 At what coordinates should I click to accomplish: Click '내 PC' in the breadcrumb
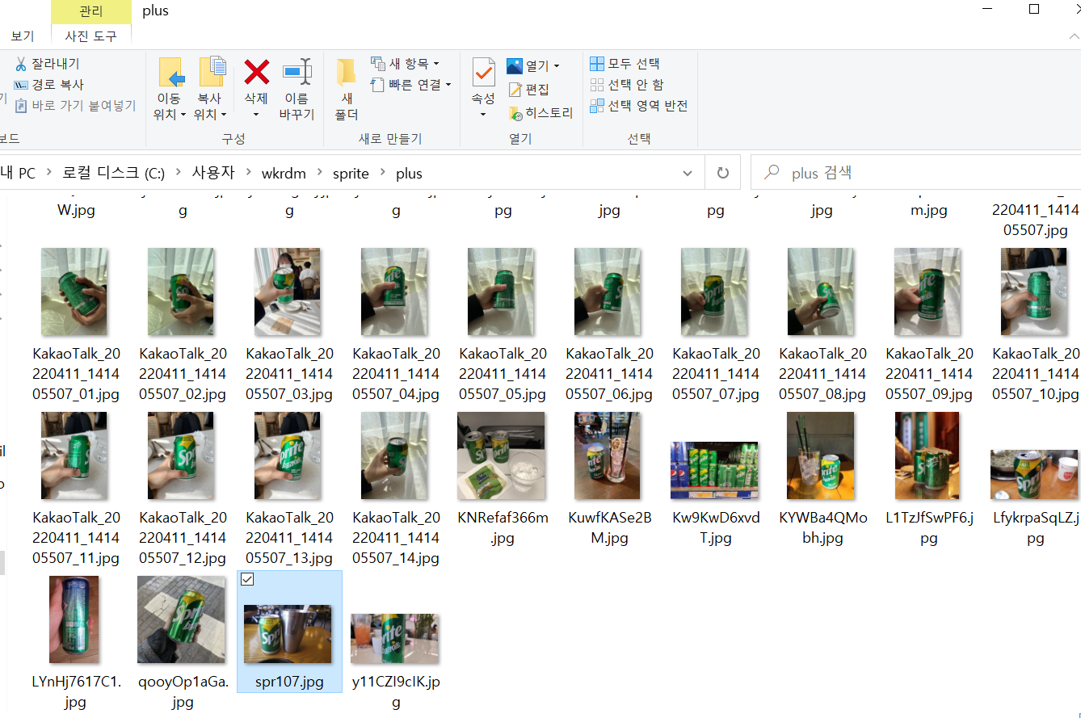(18, 173)
